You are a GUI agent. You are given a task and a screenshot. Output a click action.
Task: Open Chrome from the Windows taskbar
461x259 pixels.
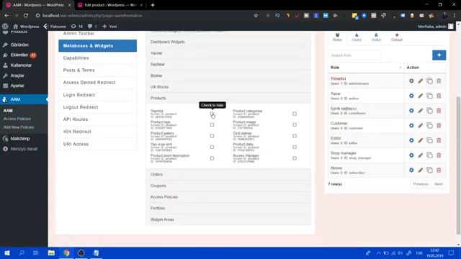(66, 253)
